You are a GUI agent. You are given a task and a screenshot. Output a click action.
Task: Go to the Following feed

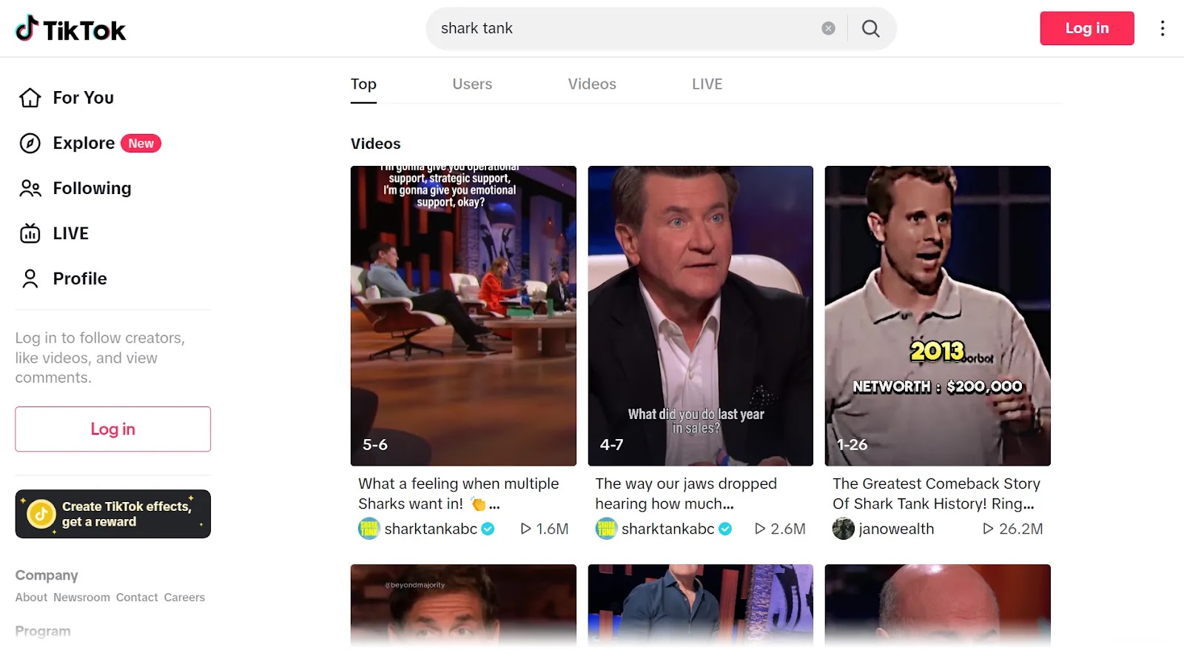point(92,188)
